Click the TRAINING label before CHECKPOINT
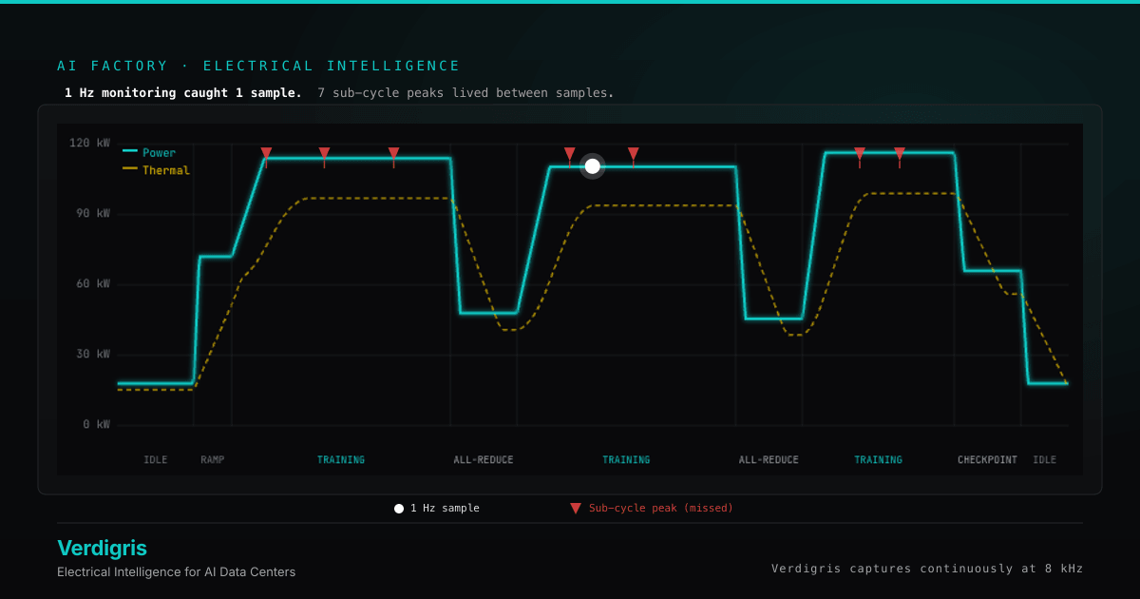 [878, 460]
